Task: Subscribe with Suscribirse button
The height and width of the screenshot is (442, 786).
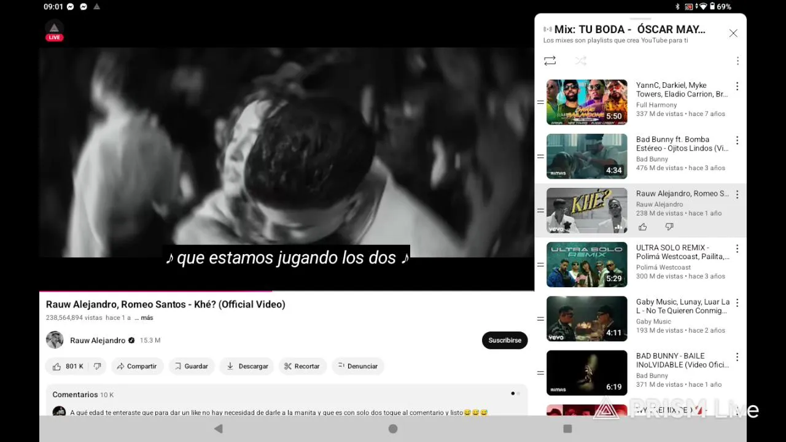Action: tap(505, 340)
